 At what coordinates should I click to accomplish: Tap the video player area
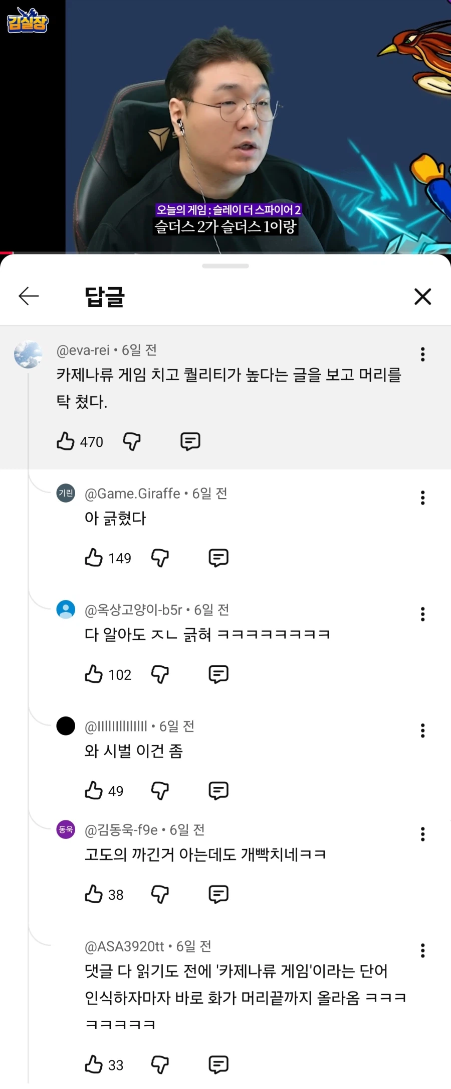[225, 126]
